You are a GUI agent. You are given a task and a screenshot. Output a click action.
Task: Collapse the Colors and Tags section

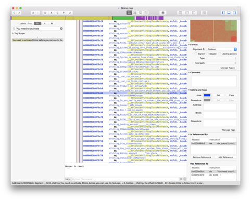coord(189,90)
